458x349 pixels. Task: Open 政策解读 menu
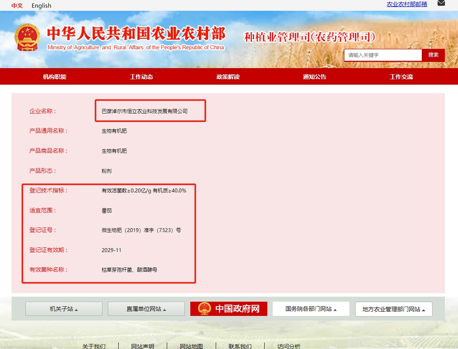228,77
